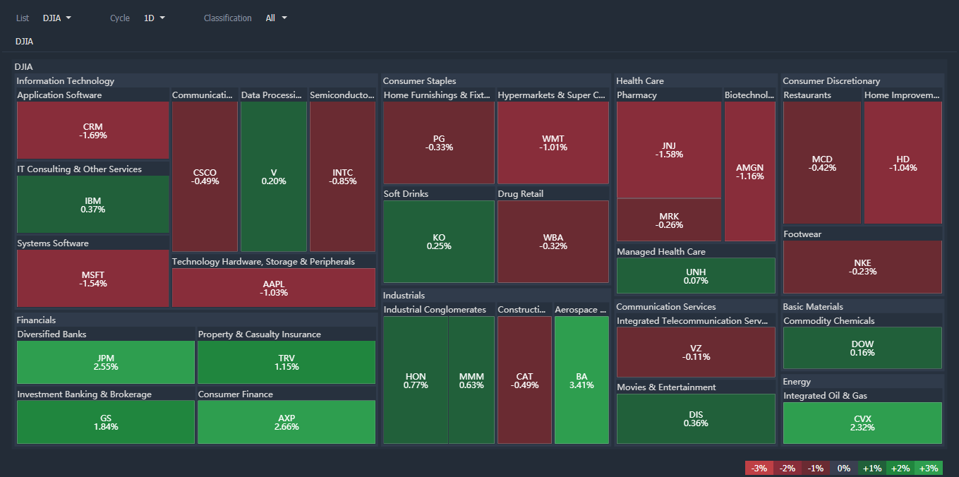Screen dimensions: 959x477
Task: Select the Consumer Staples sector header
Action: [x=419, y=81]
